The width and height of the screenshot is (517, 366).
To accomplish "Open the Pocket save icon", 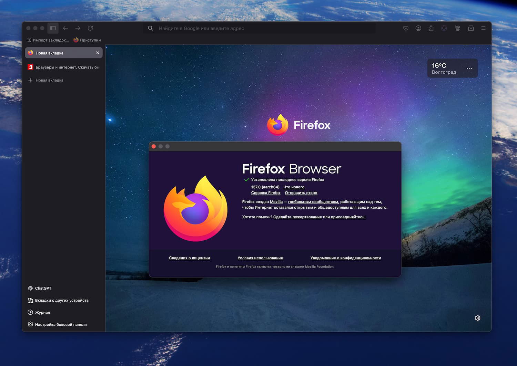I will point(406,28).
